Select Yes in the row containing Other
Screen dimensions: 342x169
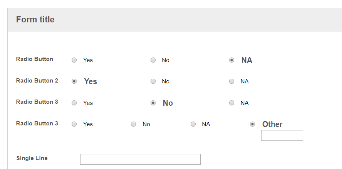coord(74,124)
